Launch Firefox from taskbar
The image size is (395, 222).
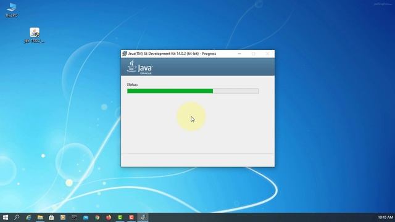click(x=109, y=217)
